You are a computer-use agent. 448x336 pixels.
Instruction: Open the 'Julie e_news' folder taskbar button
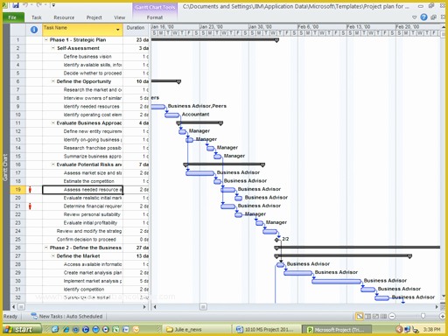pos(197,330)
